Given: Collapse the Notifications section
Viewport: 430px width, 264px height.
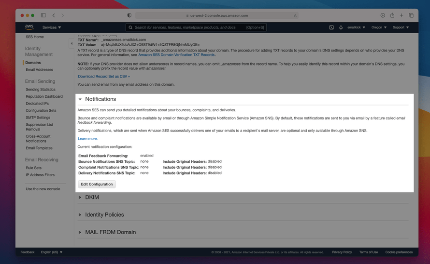Looking at the screenshot, I should pyautogui.click(x=80, y=99).
